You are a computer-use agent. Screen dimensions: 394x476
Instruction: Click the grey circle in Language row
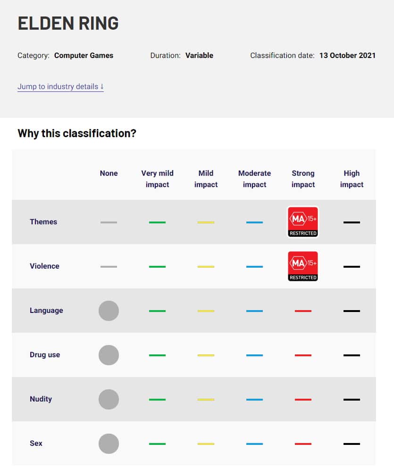(x=109, y=311)
